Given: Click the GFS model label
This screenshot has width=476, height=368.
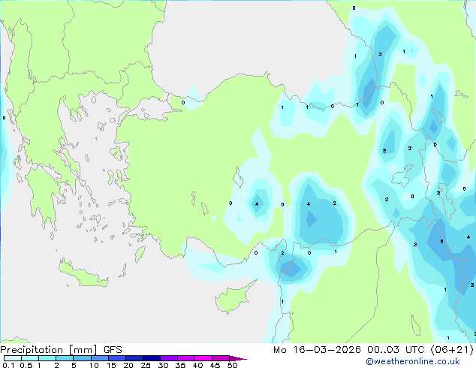Looking at the screenshot, I should (113, 350).
